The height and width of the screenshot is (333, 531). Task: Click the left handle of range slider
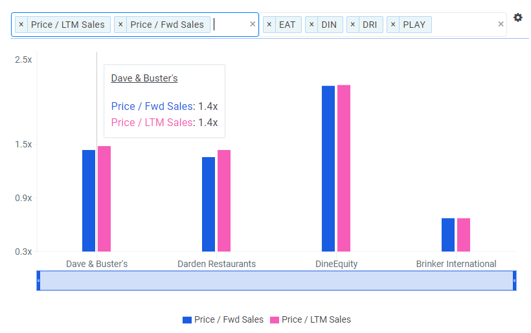coord(38,281)
